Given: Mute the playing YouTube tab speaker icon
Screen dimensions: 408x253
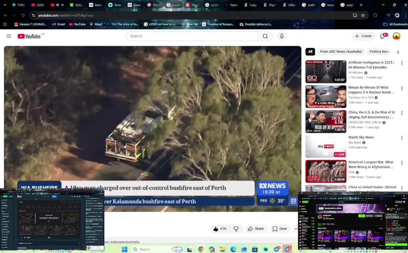Looking at the screenshot, I should [57, 5].
